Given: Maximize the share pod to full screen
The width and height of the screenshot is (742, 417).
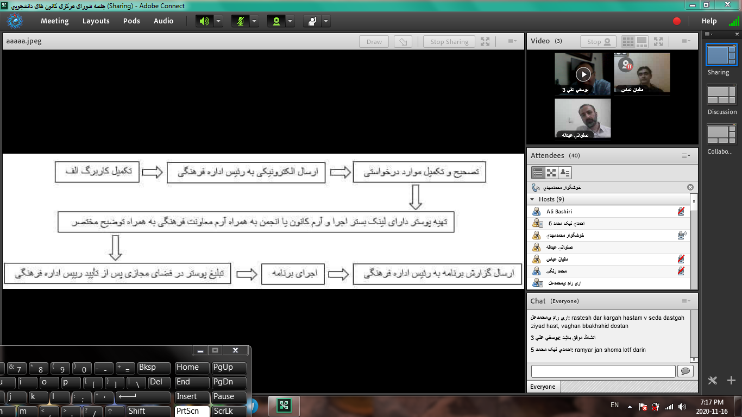Looking at the screenshot, I should (485, 42).
